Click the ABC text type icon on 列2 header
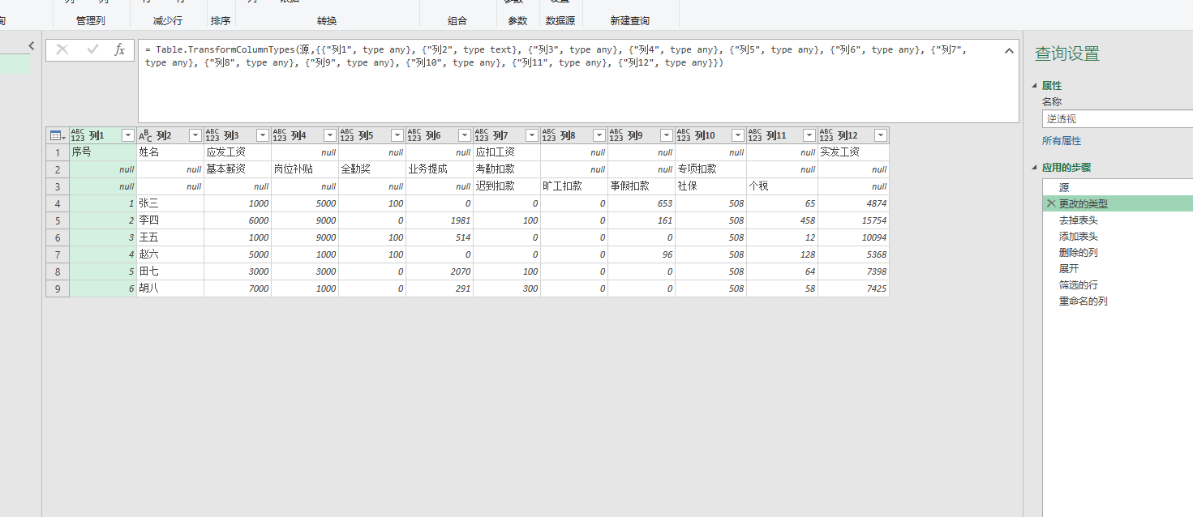 pyautogui.click(x=143, y=135)
